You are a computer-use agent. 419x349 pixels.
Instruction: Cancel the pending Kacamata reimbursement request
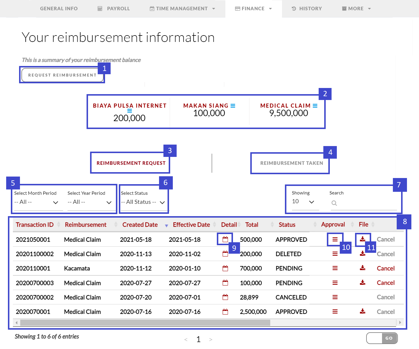(386, 268)
